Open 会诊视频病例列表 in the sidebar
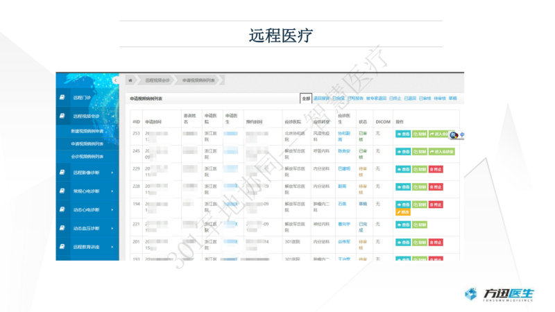555x312 pixels. 87,157
